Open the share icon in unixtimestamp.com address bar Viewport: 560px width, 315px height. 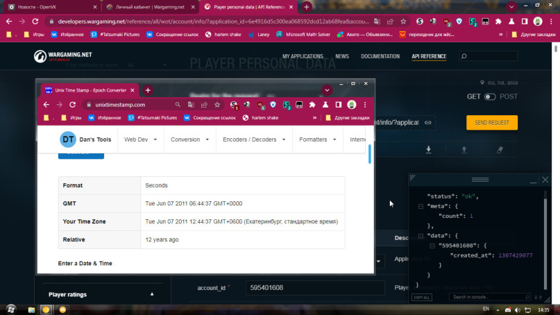(x=204, y=105)
